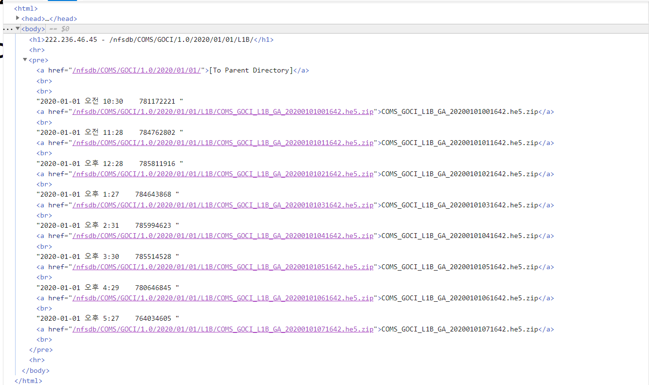Select text node '오후 2:31 785994623'
This screenshot has height=385, width=649.
pos(108,226)
